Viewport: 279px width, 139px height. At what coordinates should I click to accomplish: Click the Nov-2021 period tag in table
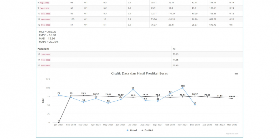click(x=46, y=19)
